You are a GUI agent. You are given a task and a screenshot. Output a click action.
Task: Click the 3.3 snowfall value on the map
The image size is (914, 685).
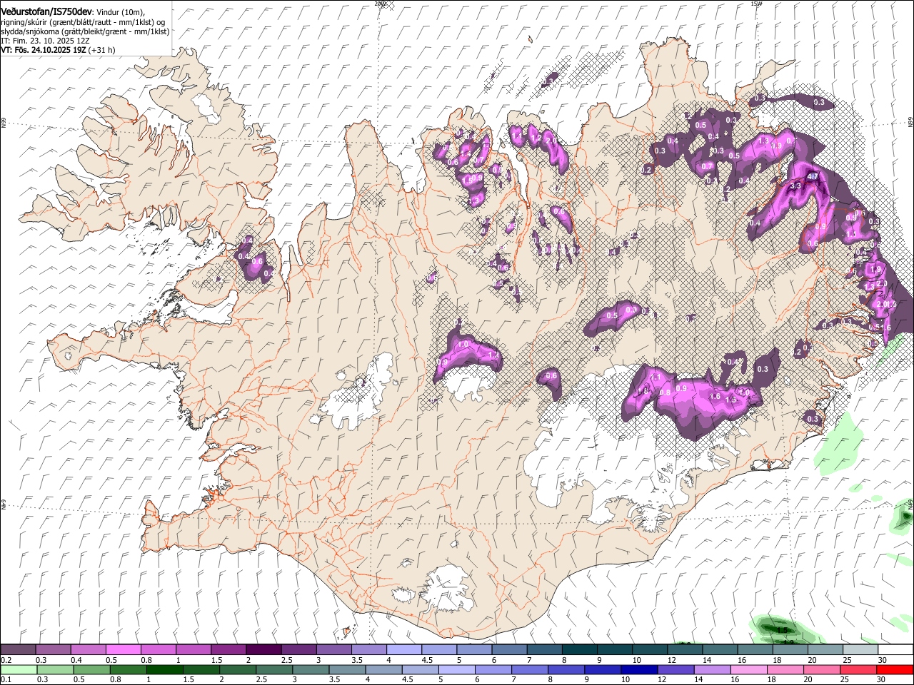tap(797, 186)
